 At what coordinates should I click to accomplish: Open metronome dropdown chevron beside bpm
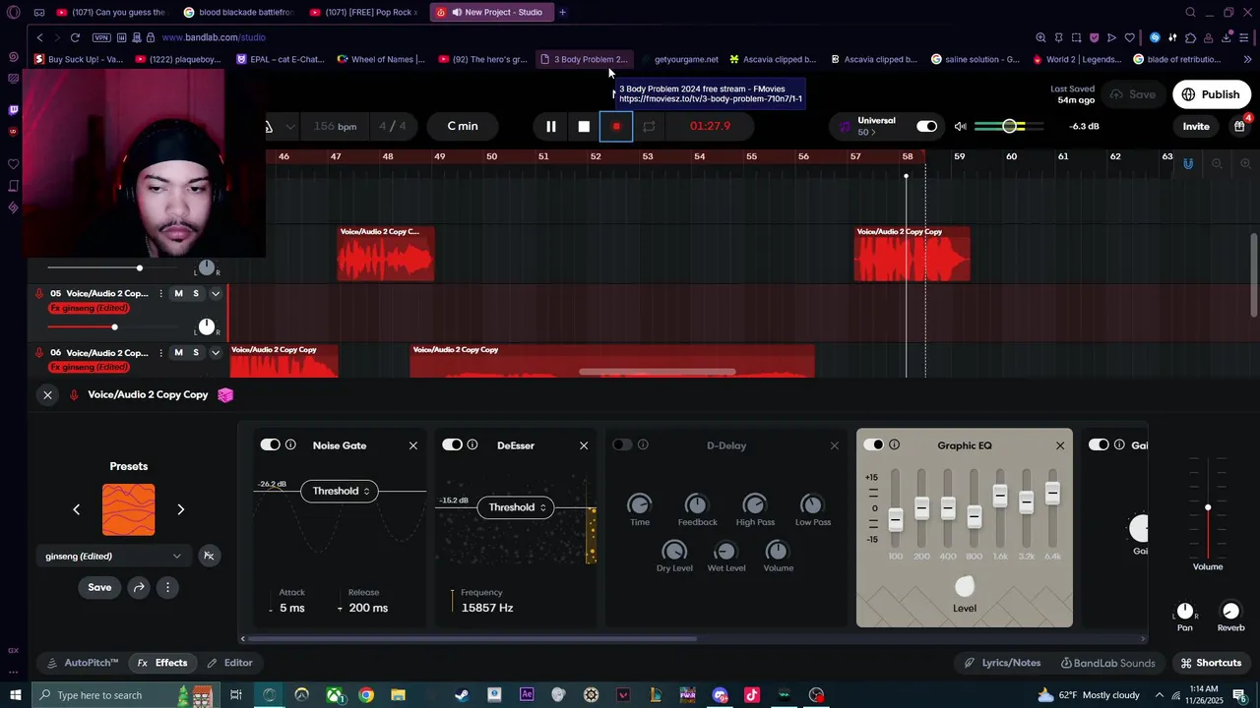click(289, 126)
